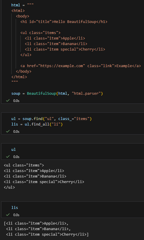Click the '<ul class="items">' line in ul output
The height and width of the screenshot is (240, 144).
coord(24,165)
